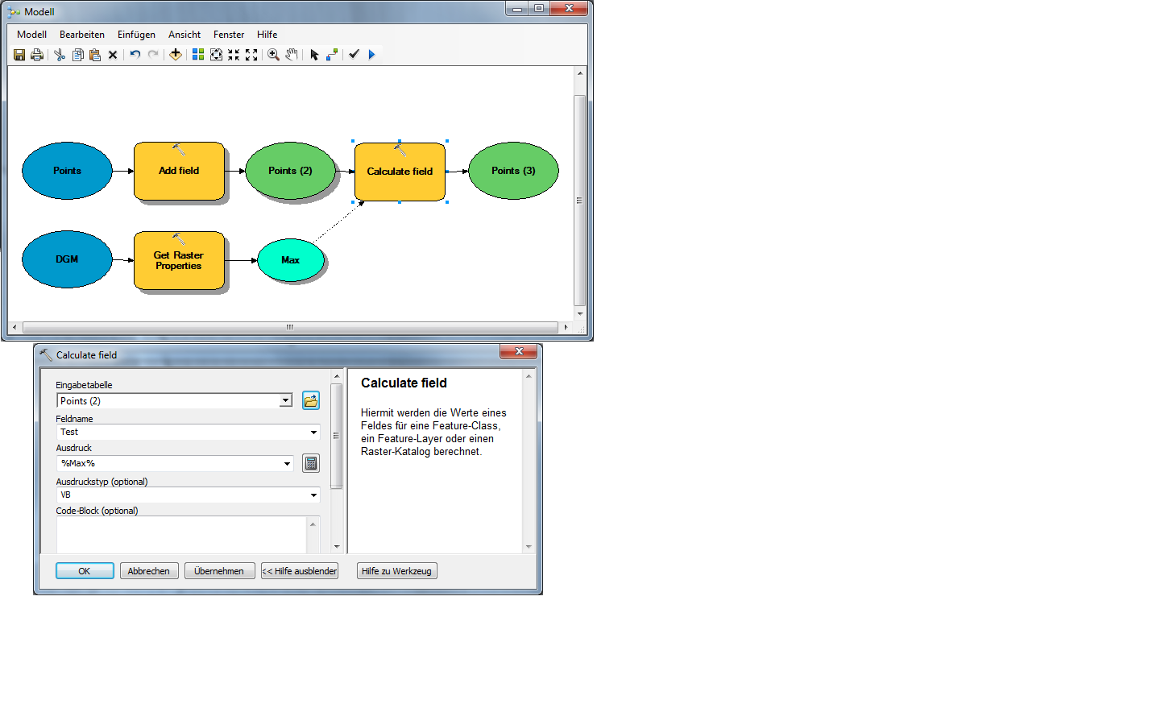Activate the magnifier zoom tool
Screen dimensions: 1165x704
click(274, 55)
